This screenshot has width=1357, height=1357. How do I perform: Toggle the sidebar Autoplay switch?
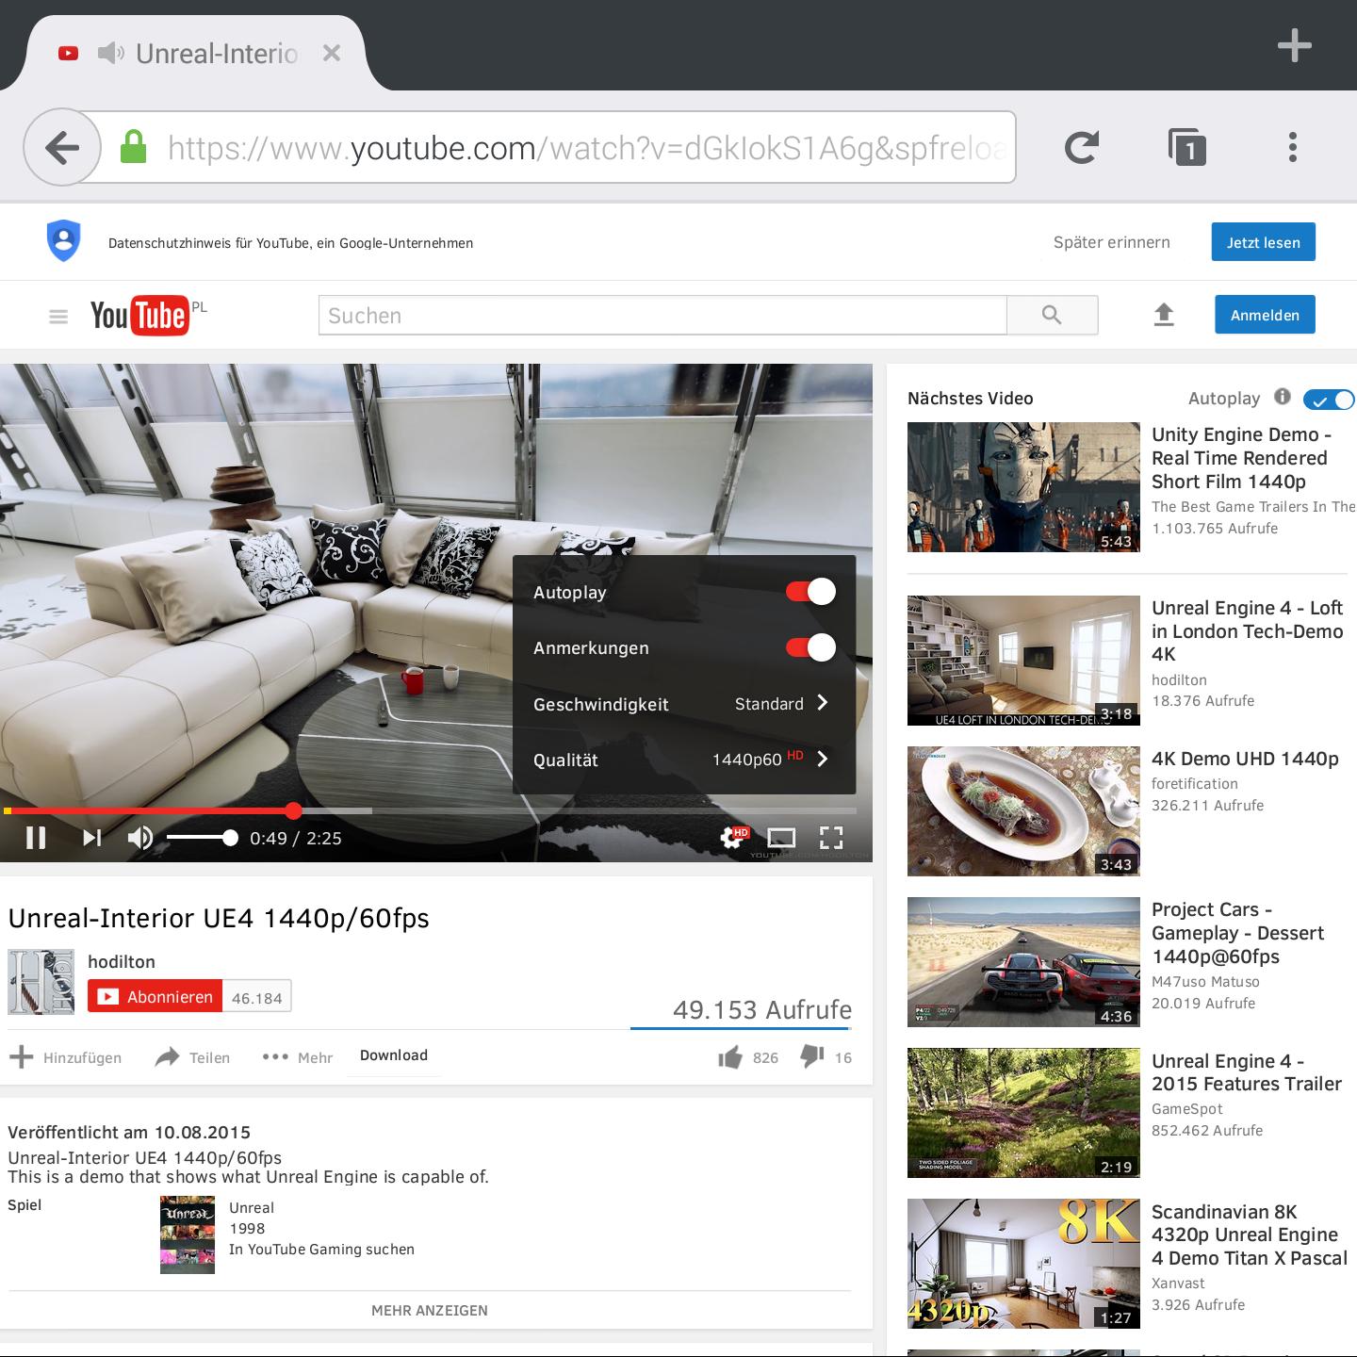tap(1329, 400)
